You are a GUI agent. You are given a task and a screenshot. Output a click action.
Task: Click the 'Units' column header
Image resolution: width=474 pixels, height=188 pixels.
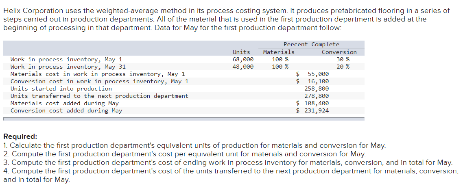pyautogui.click(x=241, y=52)
